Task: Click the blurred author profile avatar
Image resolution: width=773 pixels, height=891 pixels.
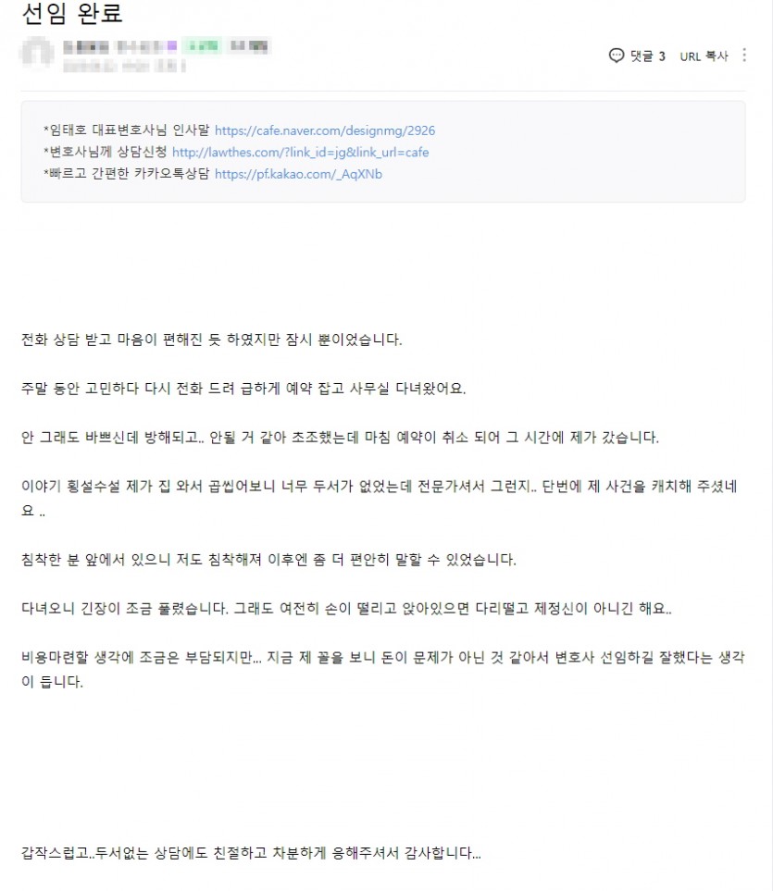Action: tap(37, 54)
